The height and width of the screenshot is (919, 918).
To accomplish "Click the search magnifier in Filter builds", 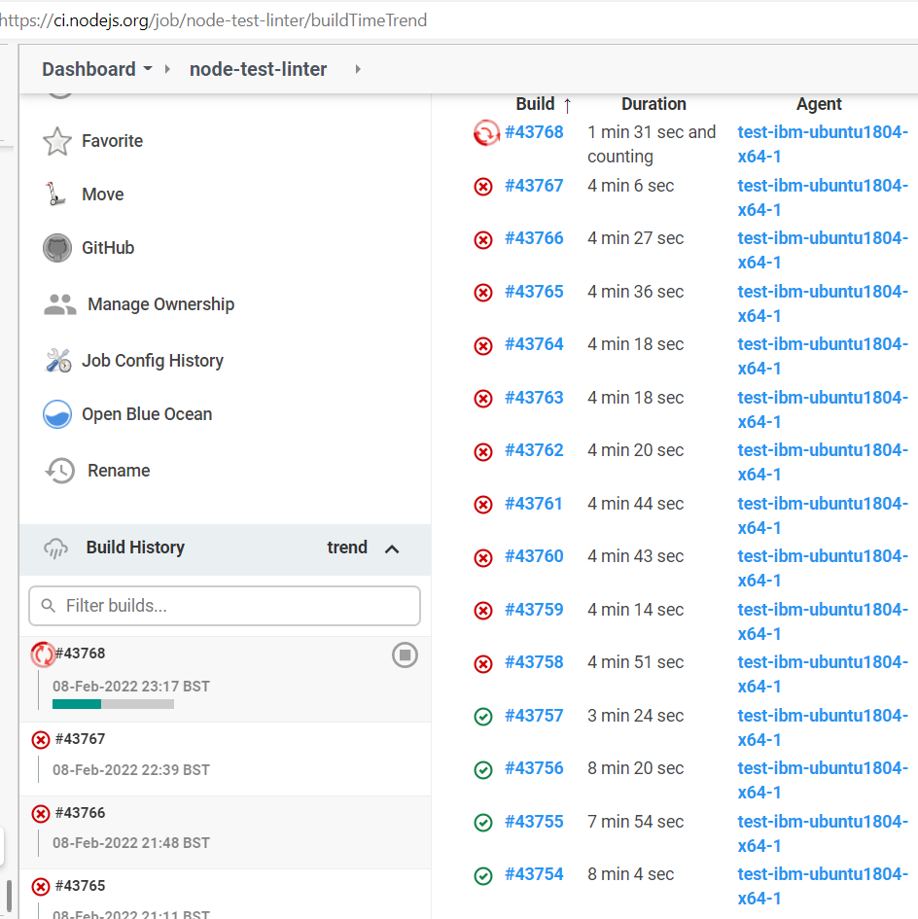I will [49, 606].
